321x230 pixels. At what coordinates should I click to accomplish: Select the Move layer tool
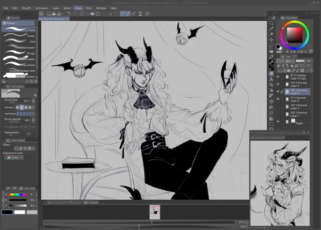(x=271, y=40)
